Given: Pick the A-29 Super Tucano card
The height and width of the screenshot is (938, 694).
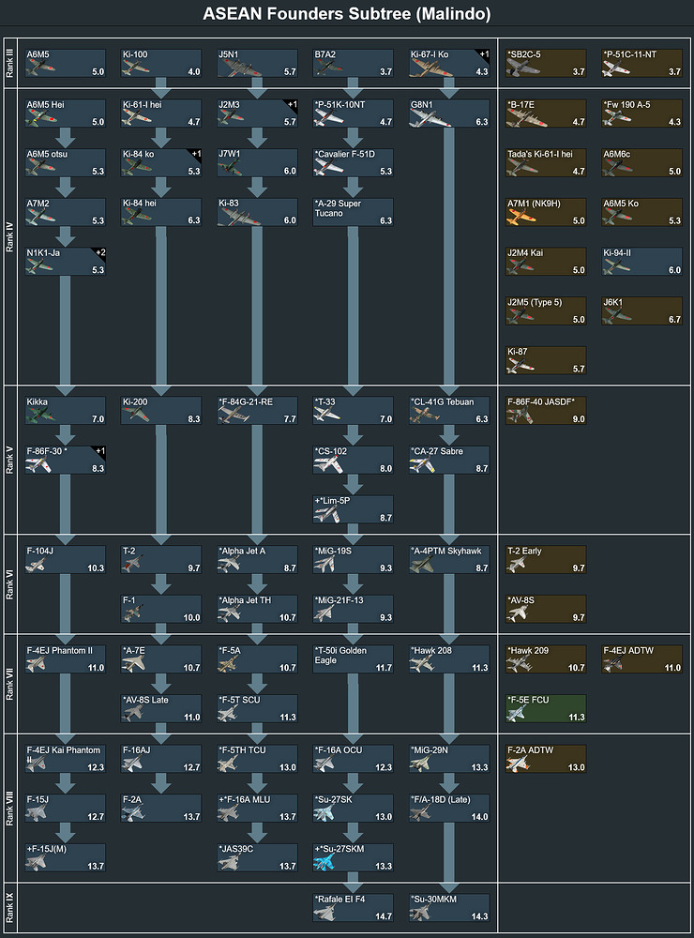Looking at the screenshot, I should [354, 212].
